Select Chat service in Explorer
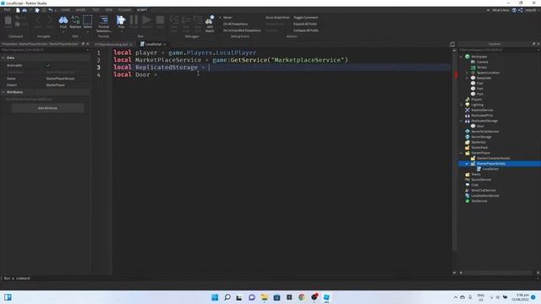 [x=475, y=185]
